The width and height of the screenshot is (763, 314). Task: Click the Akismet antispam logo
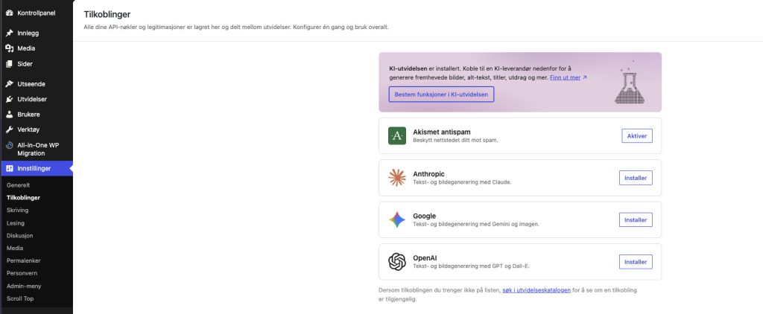(x=397, y=135)
